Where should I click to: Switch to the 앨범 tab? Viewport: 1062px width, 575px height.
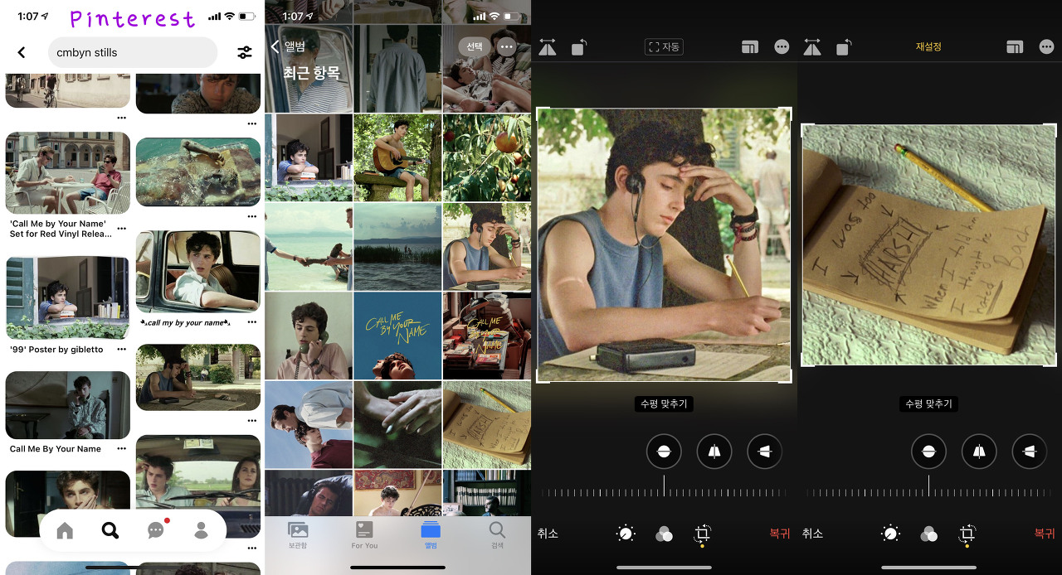(431, 535)
